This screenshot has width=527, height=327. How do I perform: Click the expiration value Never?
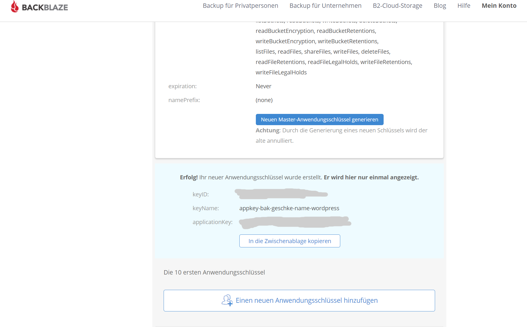pyautogui.click(x=263, y=86)
